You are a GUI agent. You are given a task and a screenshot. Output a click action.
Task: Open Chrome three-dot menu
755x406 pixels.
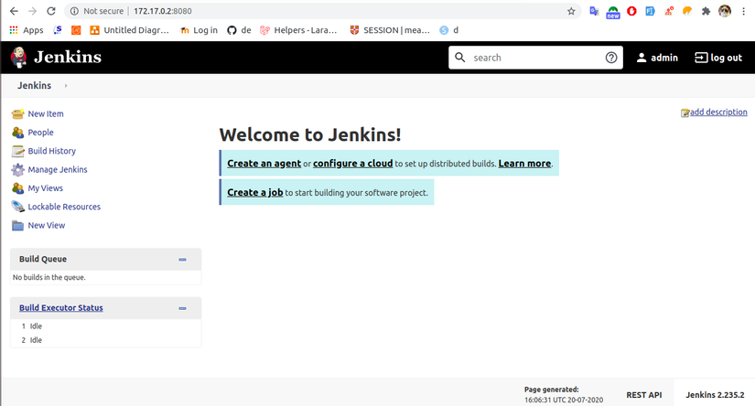point(743,11)
